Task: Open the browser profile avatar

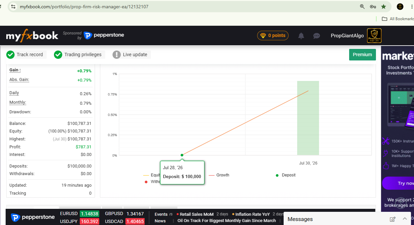Action: click(400, 7)
